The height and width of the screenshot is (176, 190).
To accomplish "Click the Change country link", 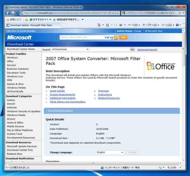I will (x=137, y=31).
